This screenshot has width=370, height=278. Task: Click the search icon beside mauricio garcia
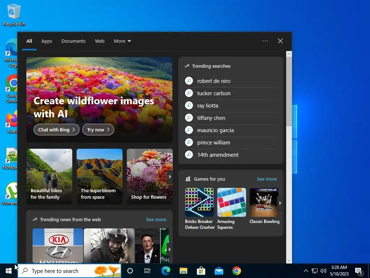pos(189,130)
